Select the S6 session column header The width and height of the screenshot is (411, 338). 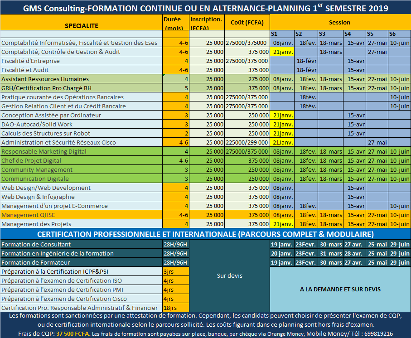coord(400,34)
